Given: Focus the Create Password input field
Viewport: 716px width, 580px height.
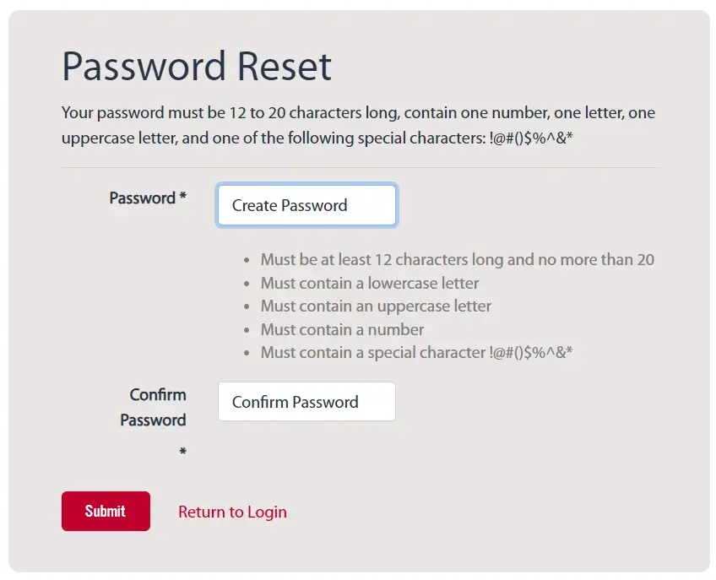Looking at the screenshot, I should pos(306,205).
